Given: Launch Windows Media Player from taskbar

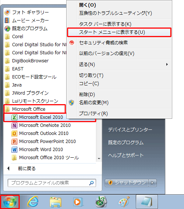Looking at the screenshot, I should (x=78, y=202).
